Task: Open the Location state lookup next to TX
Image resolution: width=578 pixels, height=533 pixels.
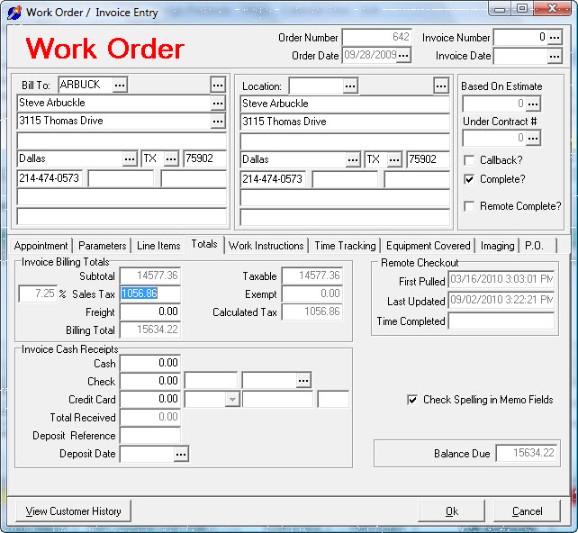Action: coord(394,160)
